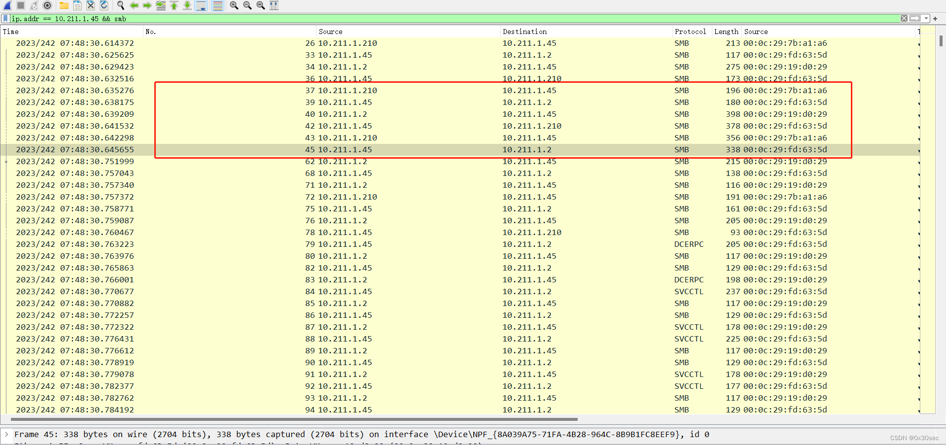The width and height of the screenshot is (946, 445).
Task: Select packet 68 with timestamp 07:48:30.757043
Action: click(460, 173)
